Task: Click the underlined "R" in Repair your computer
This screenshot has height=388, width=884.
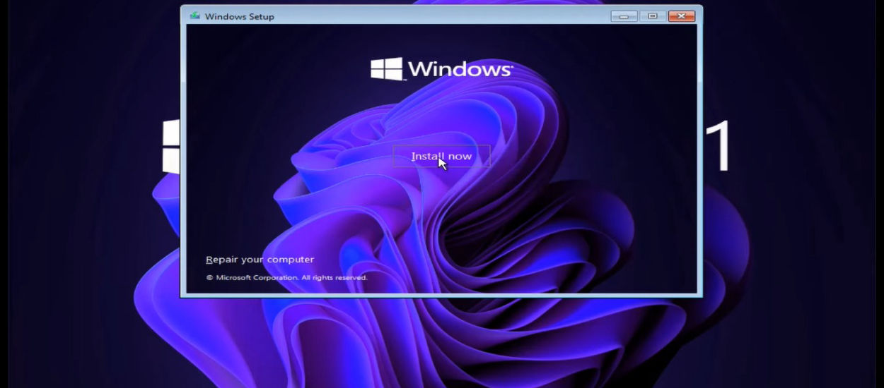Action: (x=209, y=260)
